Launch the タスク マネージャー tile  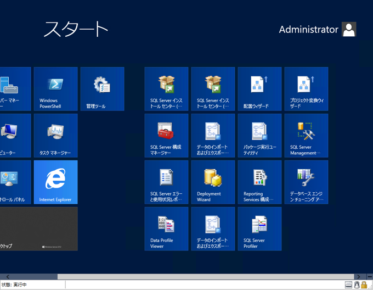55,136
